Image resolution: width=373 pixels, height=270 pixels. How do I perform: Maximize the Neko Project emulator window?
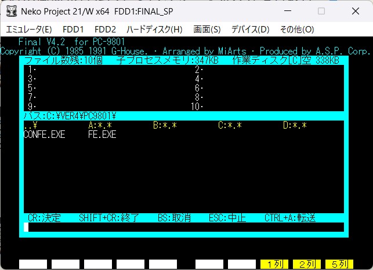[x=321, y=11]
